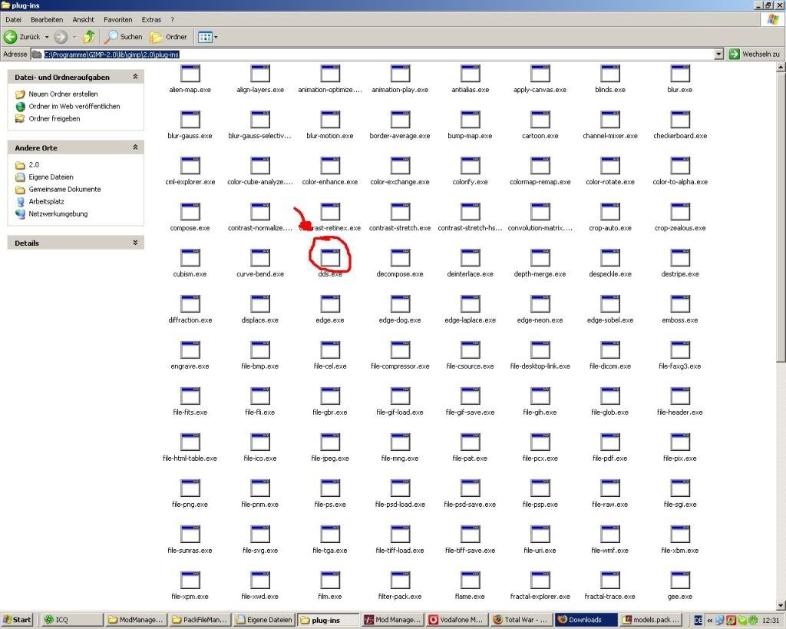Select the dds.exe file icon

pyautogui.click(x=330, y=257)
